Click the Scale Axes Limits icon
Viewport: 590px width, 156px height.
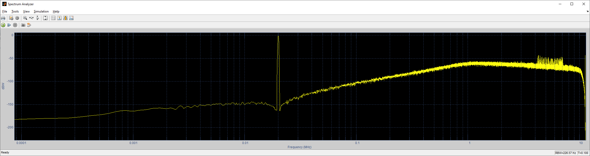point(45,18)
